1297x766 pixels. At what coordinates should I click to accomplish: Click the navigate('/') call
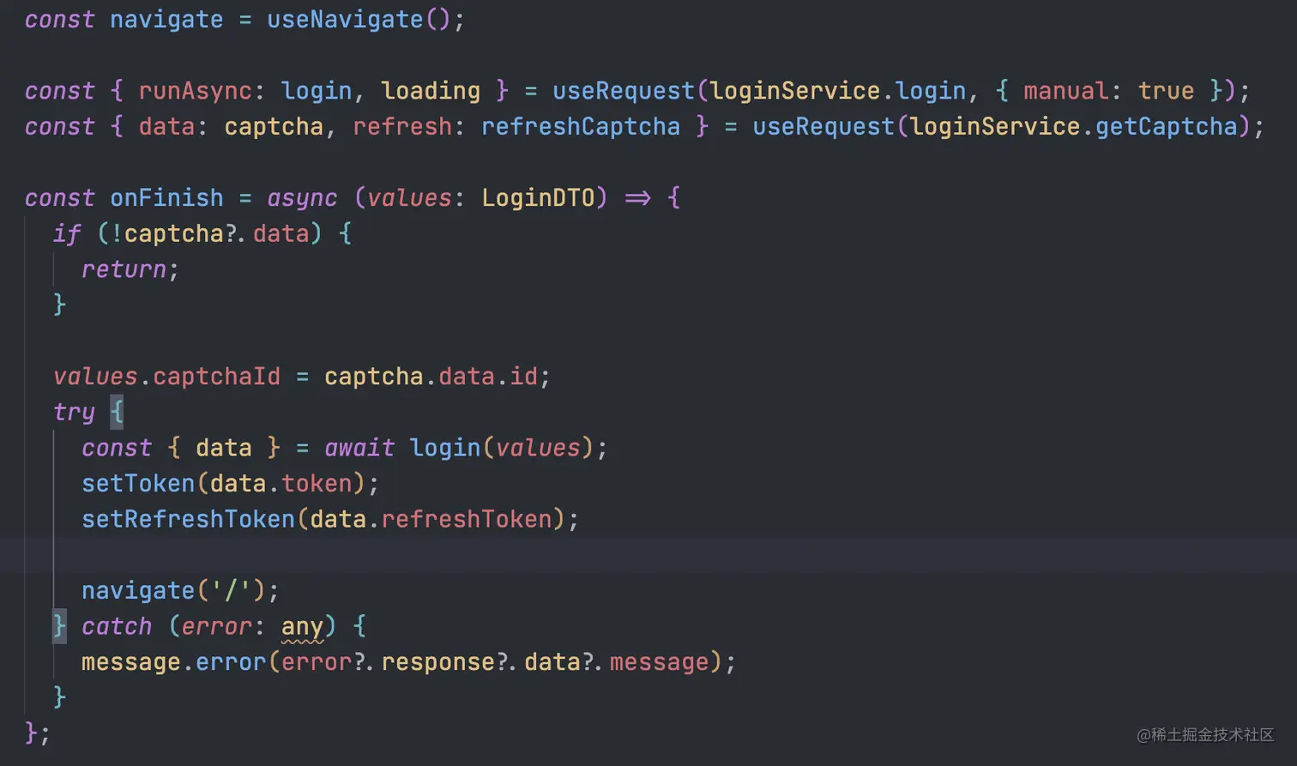pyautogui.click(x=173, y=591)
